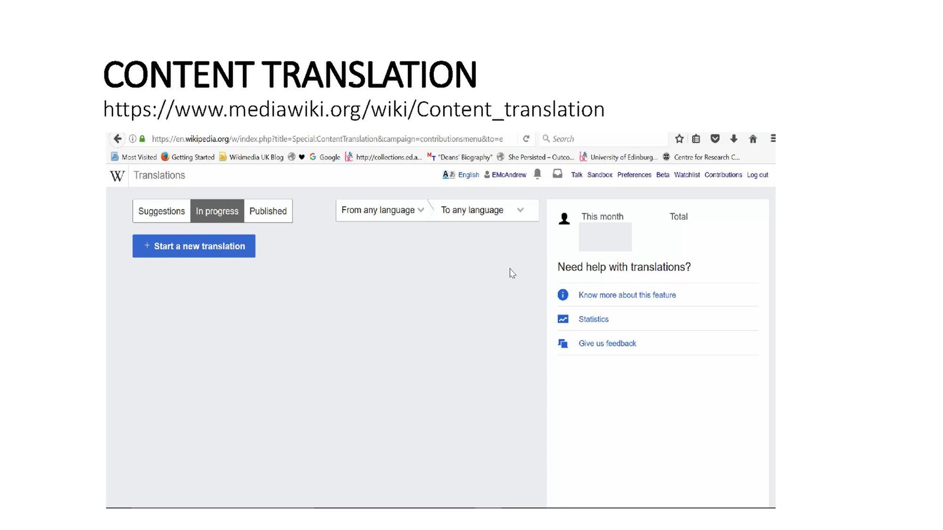Reload the page with refresh icon
The width and height of the screenshot is (943, 530).
click(526, 139)
